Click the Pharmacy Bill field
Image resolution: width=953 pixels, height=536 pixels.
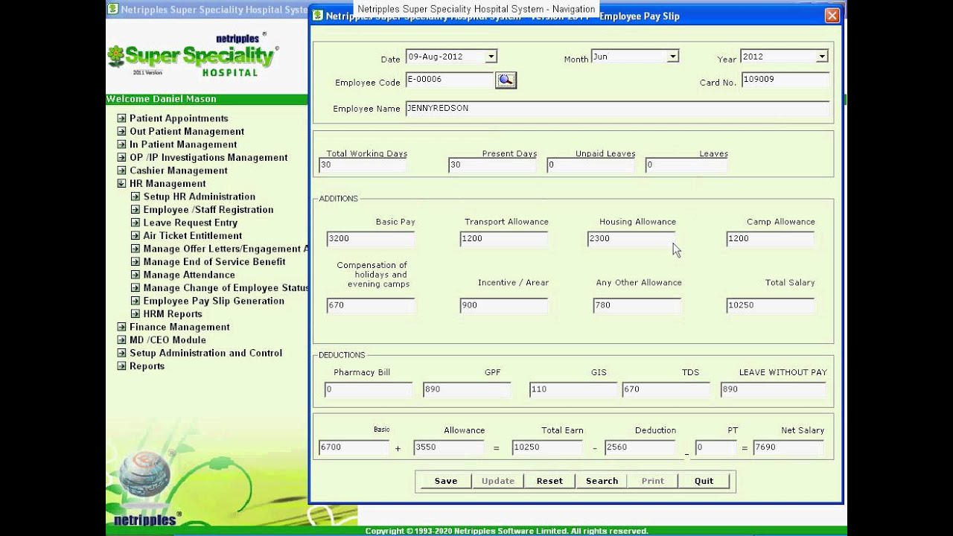[x=369, y=390]
